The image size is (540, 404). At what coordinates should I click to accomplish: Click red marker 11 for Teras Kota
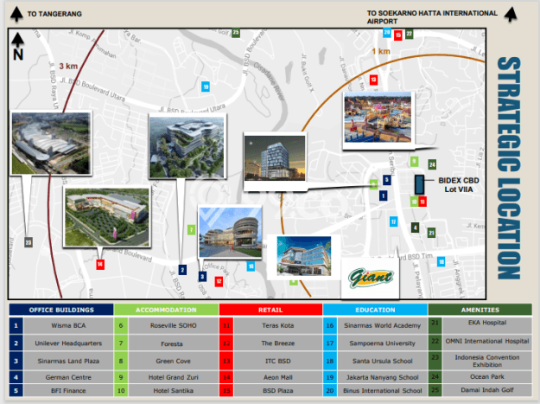[422, 202]
